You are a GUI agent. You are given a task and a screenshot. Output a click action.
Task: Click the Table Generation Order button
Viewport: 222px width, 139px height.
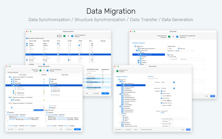click(x=147, y=130)
